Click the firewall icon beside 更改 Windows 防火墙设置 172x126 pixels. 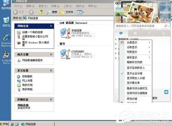(x=19, y=43)
